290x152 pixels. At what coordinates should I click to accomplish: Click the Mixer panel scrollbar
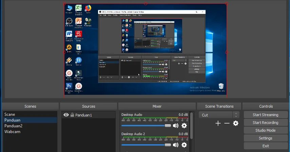coord(192,126)
